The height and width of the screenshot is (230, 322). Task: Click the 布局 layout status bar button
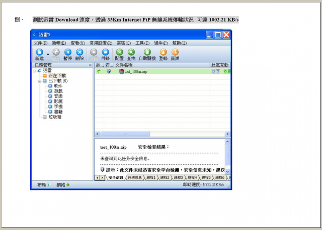click(44, 185)
